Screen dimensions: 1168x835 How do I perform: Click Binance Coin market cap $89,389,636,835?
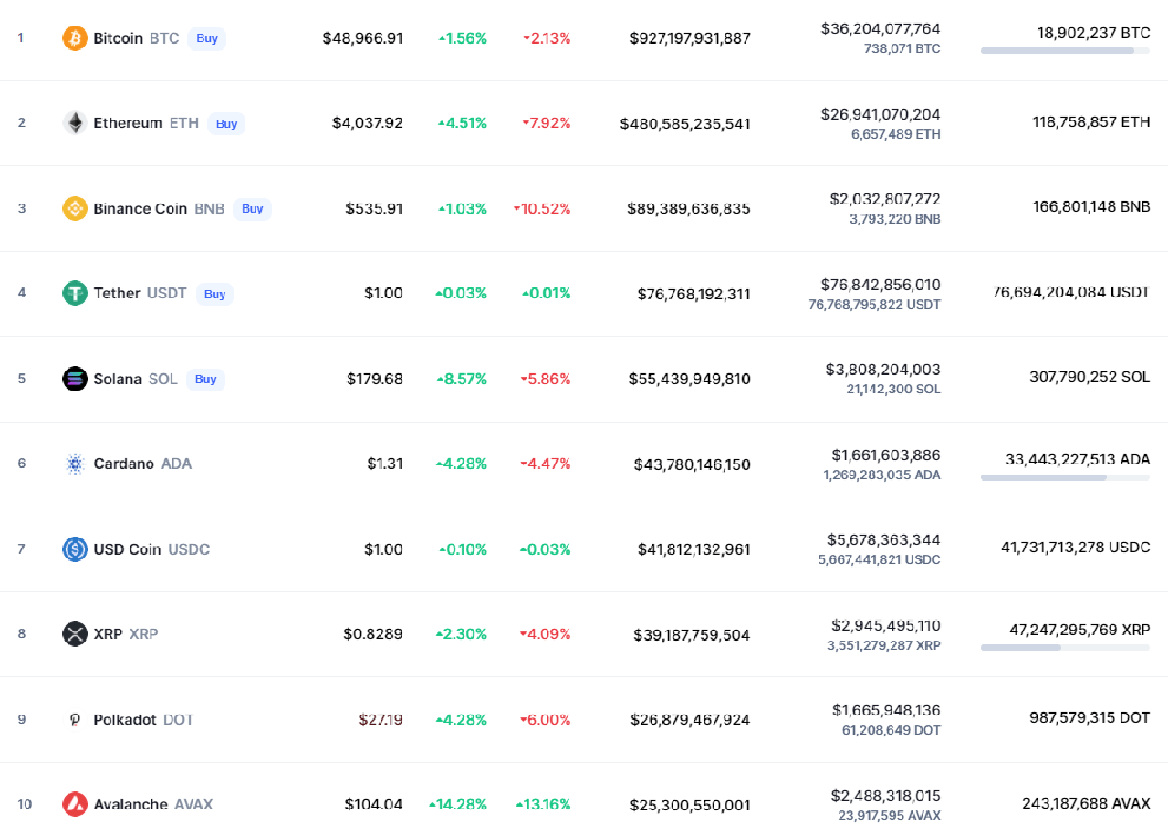689,208
